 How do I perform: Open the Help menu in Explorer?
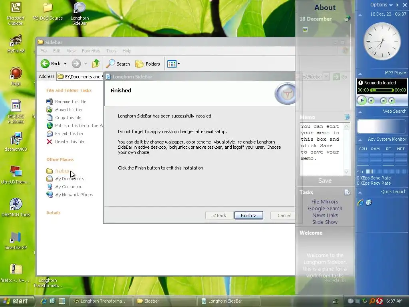(x=127, y=51)
